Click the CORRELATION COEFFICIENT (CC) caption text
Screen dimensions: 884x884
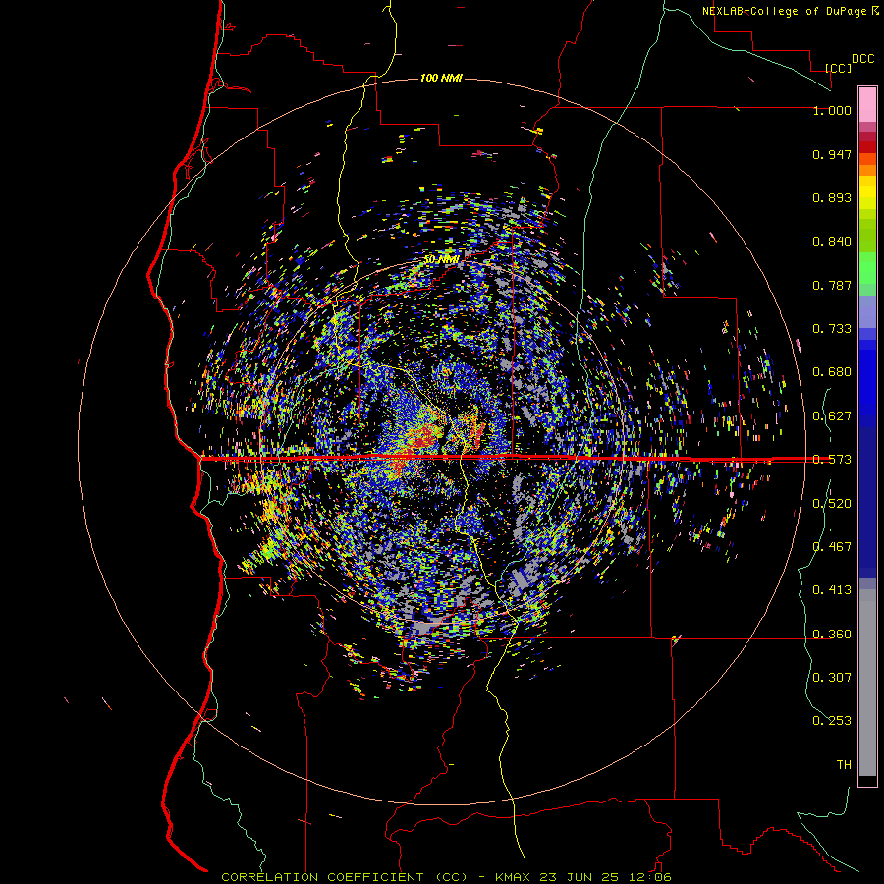344,877
